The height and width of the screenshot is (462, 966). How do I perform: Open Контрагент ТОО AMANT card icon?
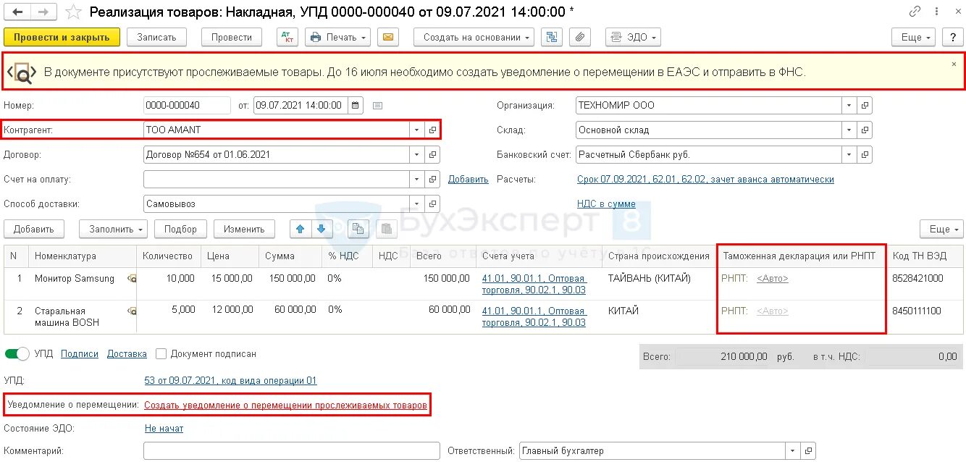[x=432, y=130]
